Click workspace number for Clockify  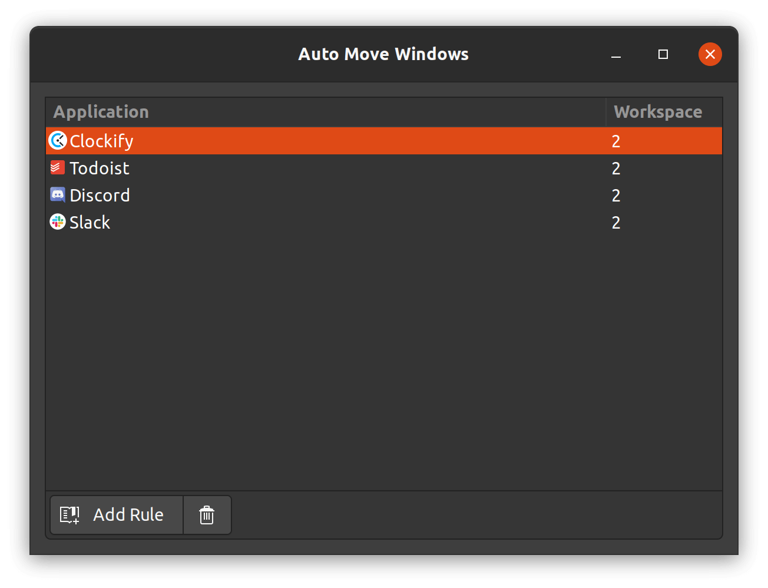click(616, 141)
